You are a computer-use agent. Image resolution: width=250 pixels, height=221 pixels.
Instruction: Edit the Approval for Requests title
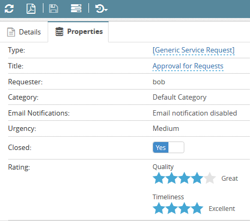coord(188,66)
